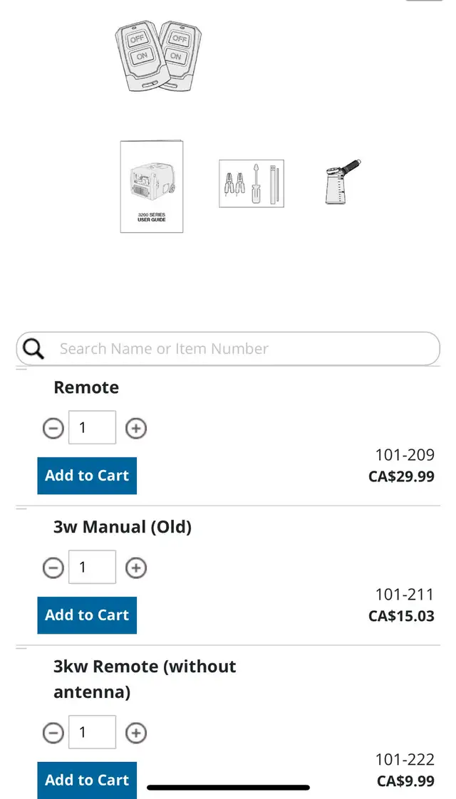
Task: Increase quantity for 3w Manual (Old)
Action: pyautogui.click(x=135, y=568)
